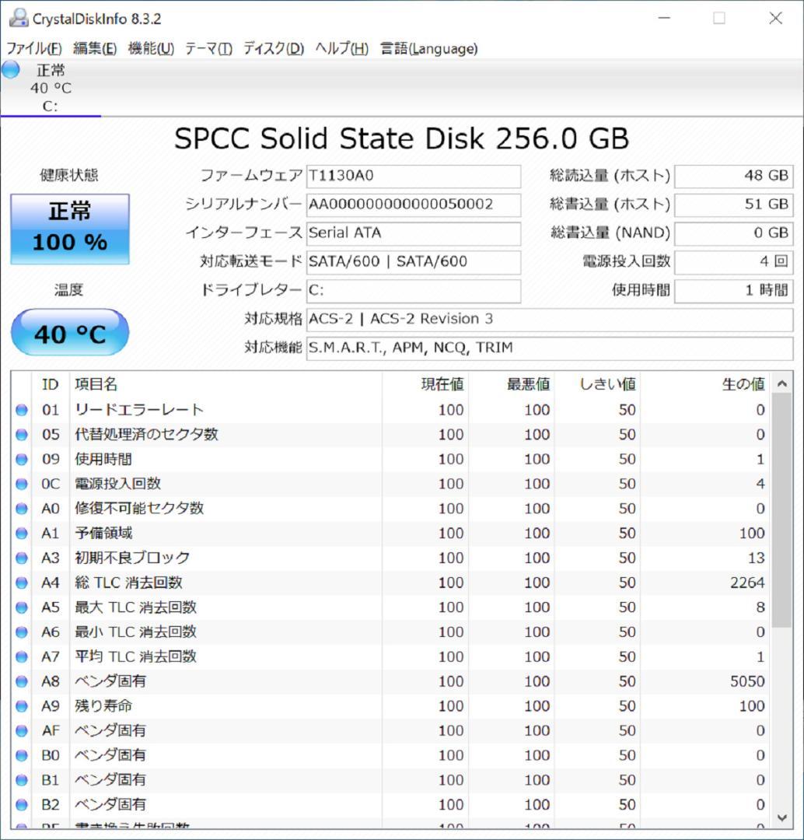Click the blue status dot beside attribute 01
Image resolution: width=804 pixels, height=840 pixels.
pos(21,410)
